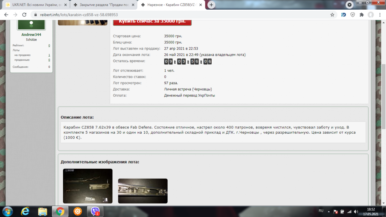
Task: Open 'проданные' lots count link
Action: pos(49,60)
